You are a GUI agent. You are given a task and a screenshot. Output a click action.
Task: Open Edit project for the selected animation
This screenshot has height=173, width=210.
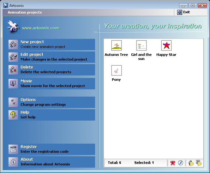[52, 57]
